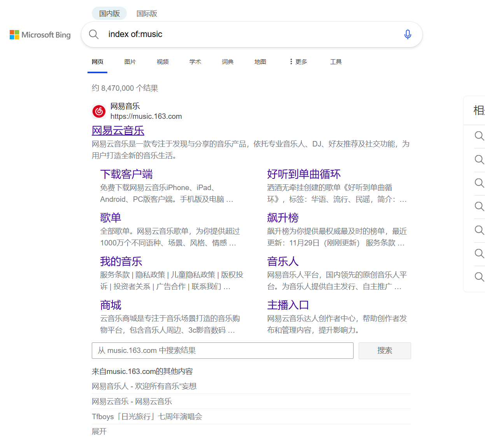485x448 pixels.
Task: Open the 飙升榜 sitelink
Action: (x=283, y=218)
